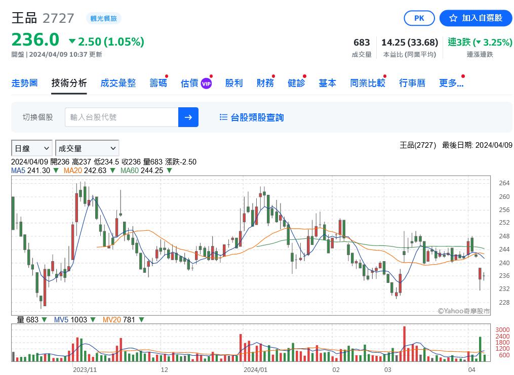Select the 技術分析 tab

pos(69,83)
